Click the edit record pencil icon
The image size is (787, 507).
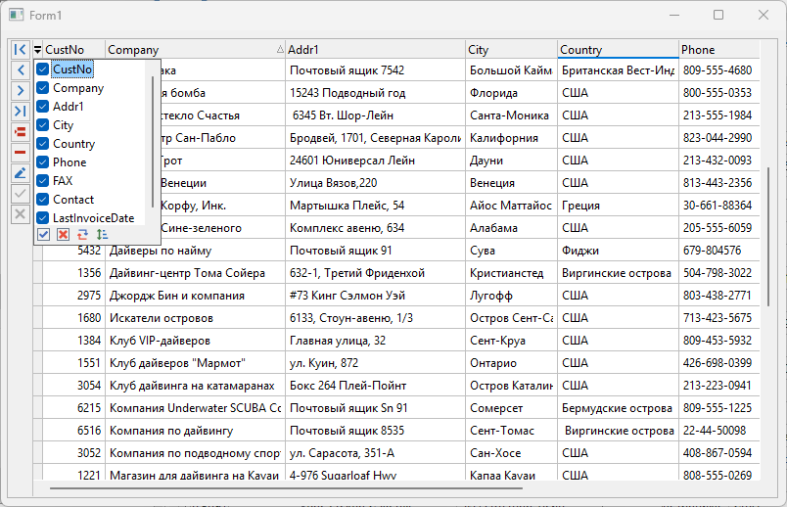tap(20, 173)
